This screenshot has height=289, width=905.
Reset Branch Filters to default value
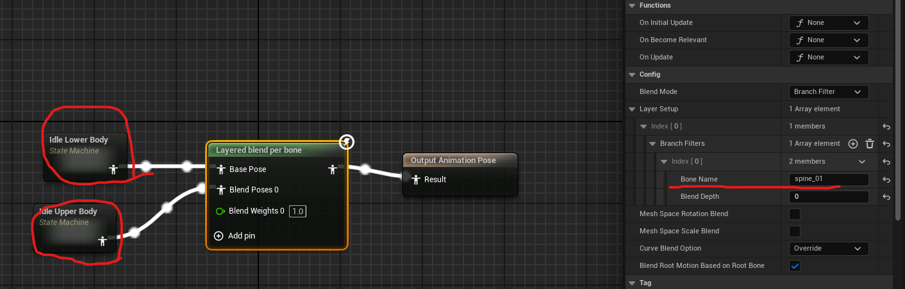[886, 144]
